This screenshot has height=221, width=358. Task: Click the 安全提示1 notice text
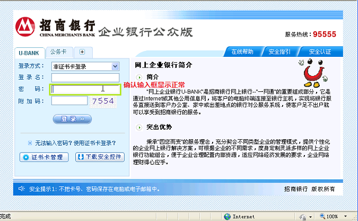click(95, 189)
